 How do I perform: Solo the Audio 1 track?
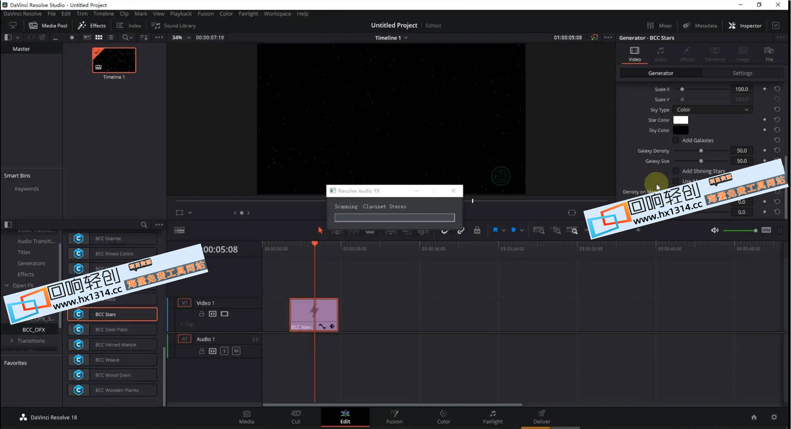tap(224, 351)
